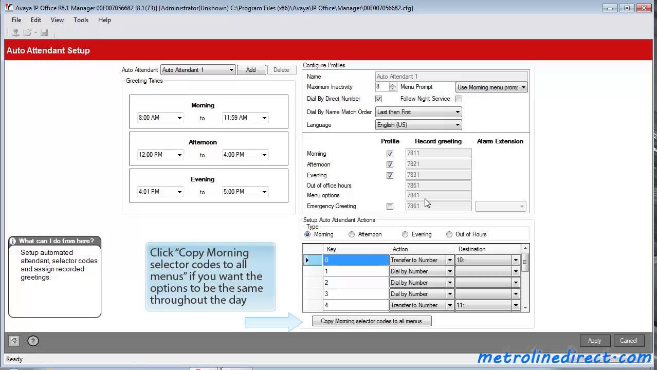Image resolution: width=657 pixels, height=370 pixels.
Task: Open the Tools menu
Action: point(81,20)
